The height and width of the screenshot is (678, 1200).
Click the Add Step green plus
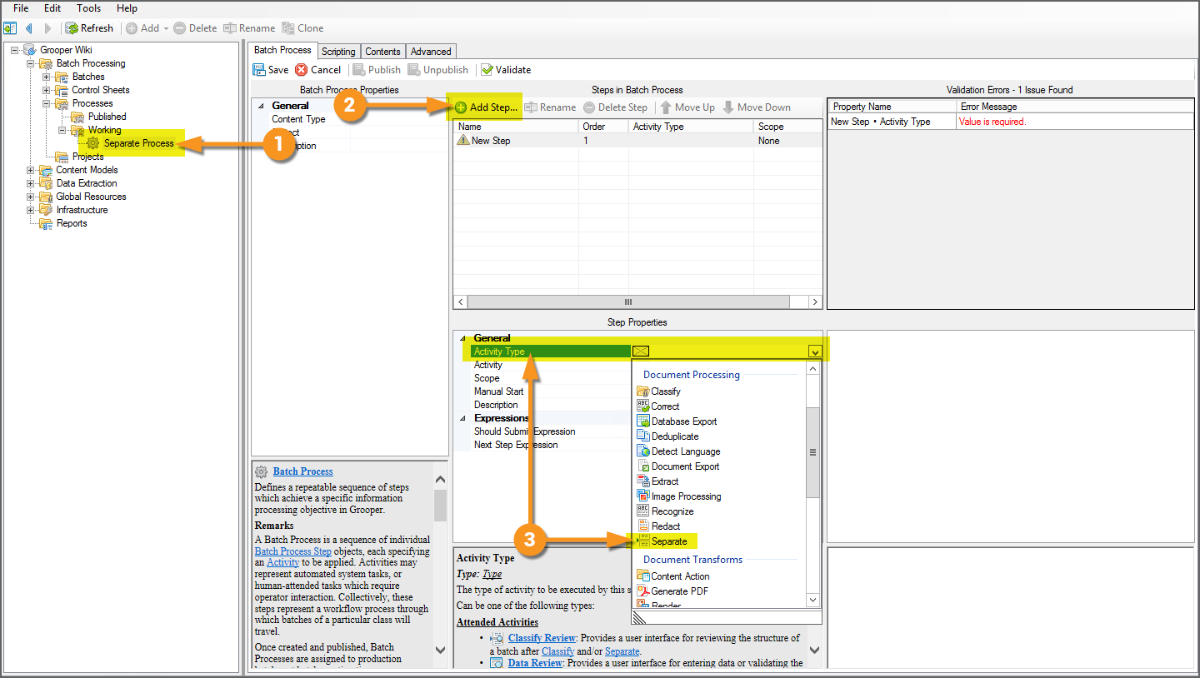[x=461, y=107]
